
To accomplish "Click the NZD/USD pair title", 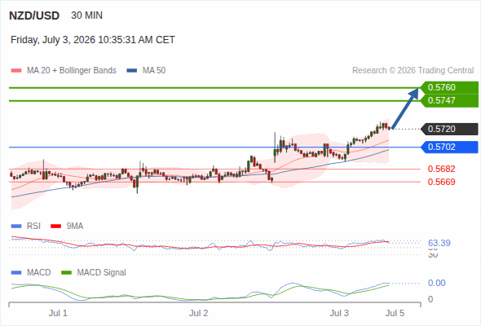I will 34,15.
